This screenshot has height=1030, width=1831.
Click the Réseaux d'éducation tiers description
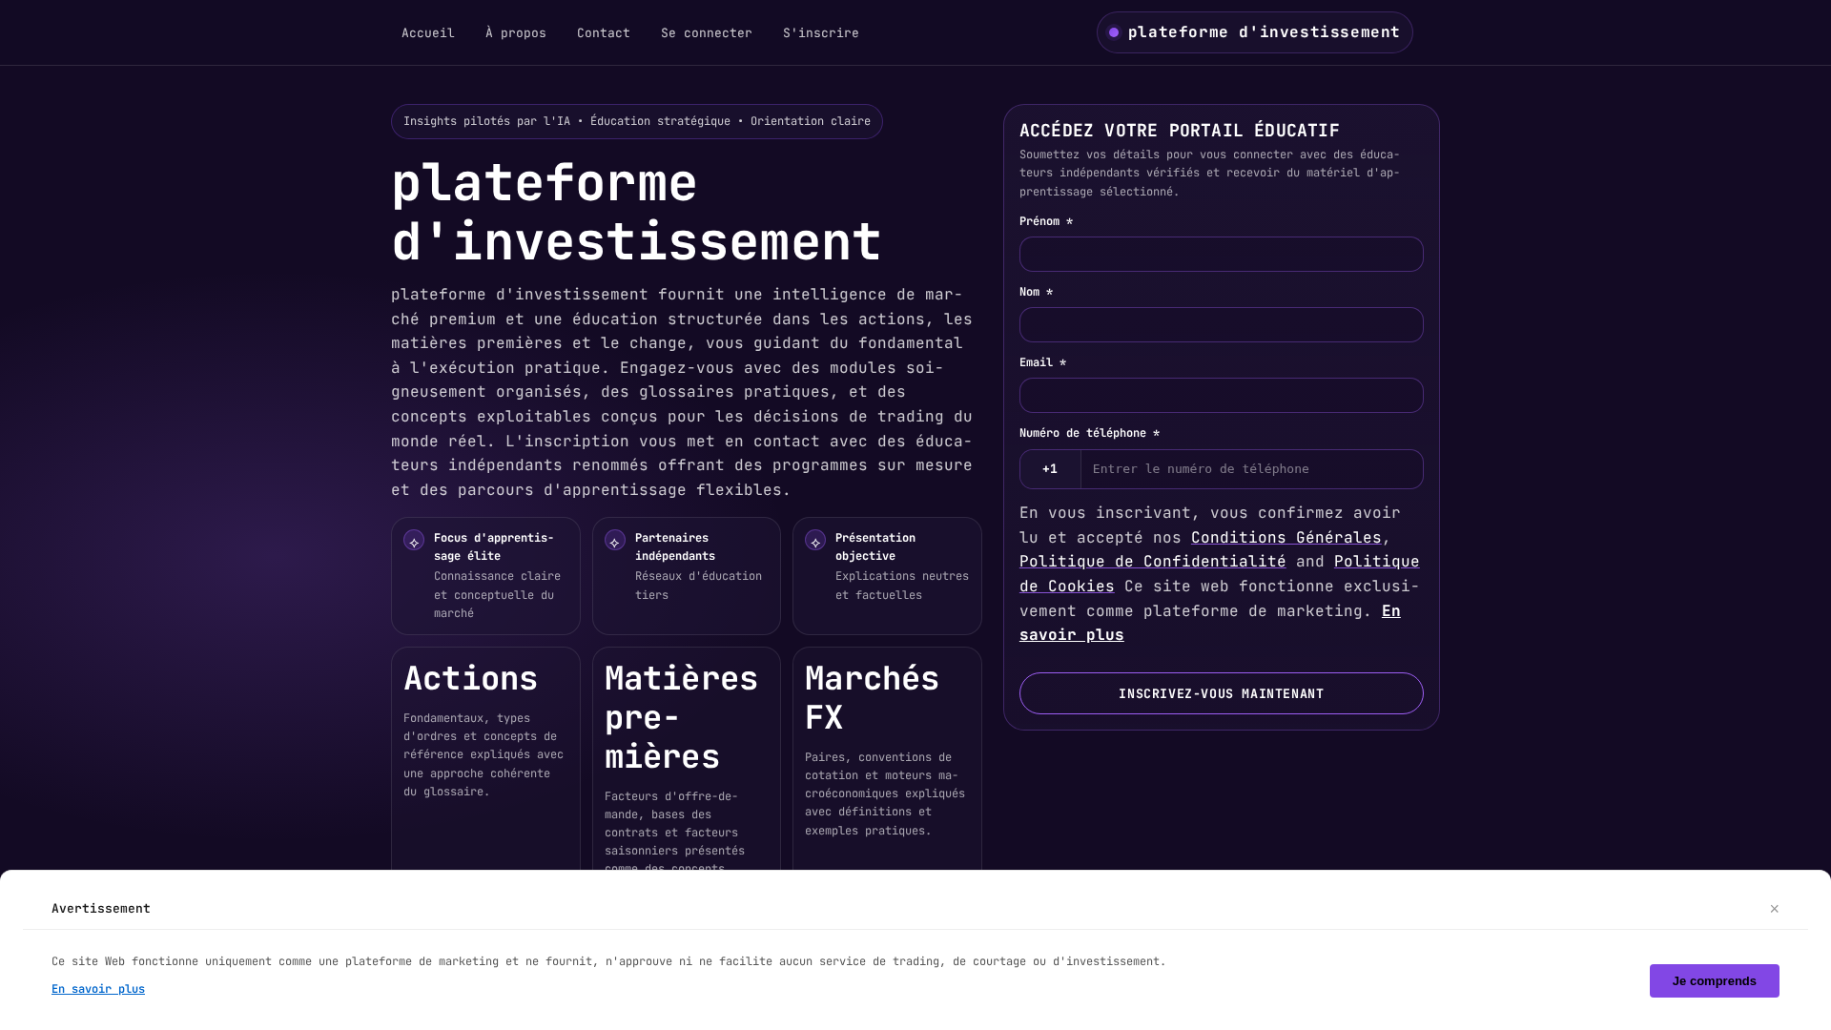tap(698, 586)
